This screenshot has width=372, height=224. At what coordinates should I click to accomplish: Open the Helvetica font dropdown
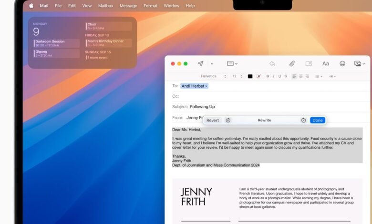(x=213, y=76)
